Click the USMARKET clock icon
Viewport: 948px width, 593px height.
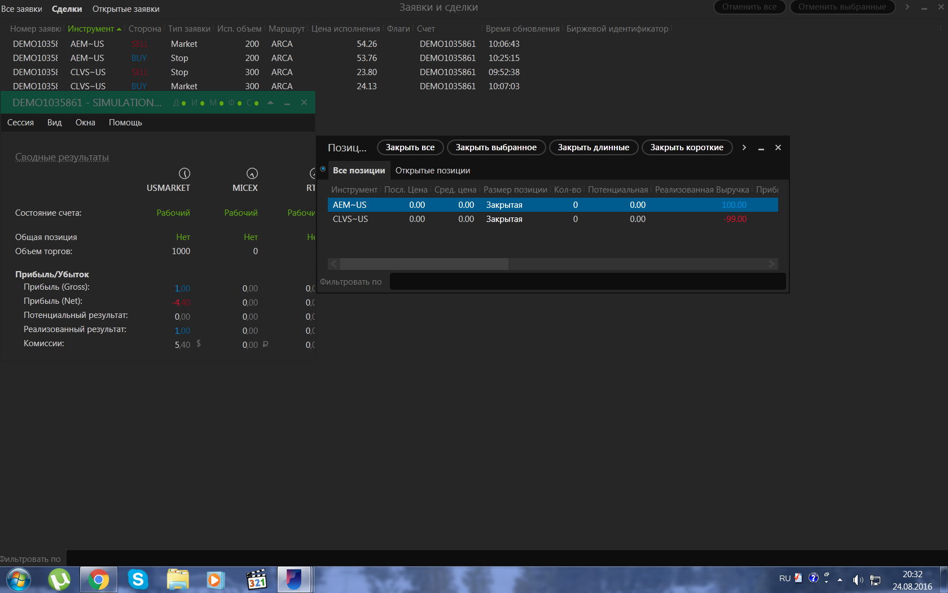pos(184,173)
